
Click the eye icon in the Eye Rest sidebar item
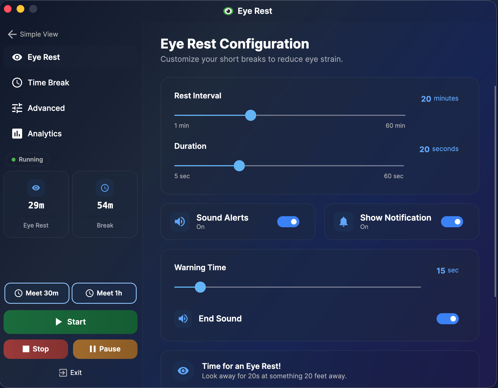point(17,57)
